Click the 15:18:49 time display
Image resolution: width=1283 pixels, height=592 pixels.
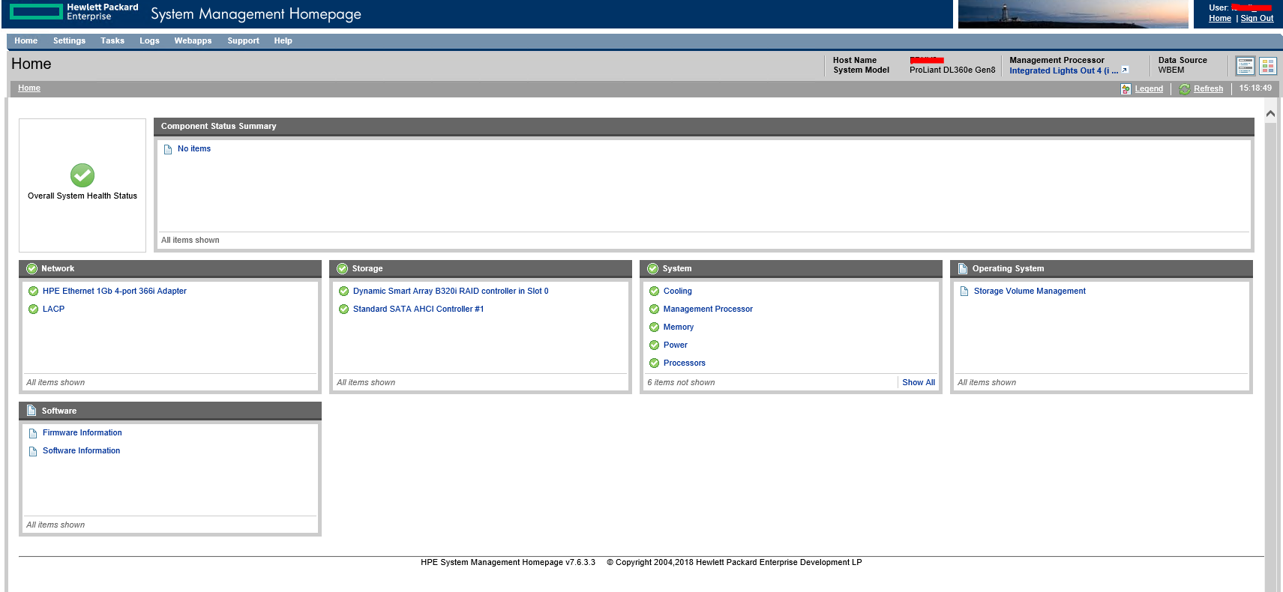[x=1255, y=88]
